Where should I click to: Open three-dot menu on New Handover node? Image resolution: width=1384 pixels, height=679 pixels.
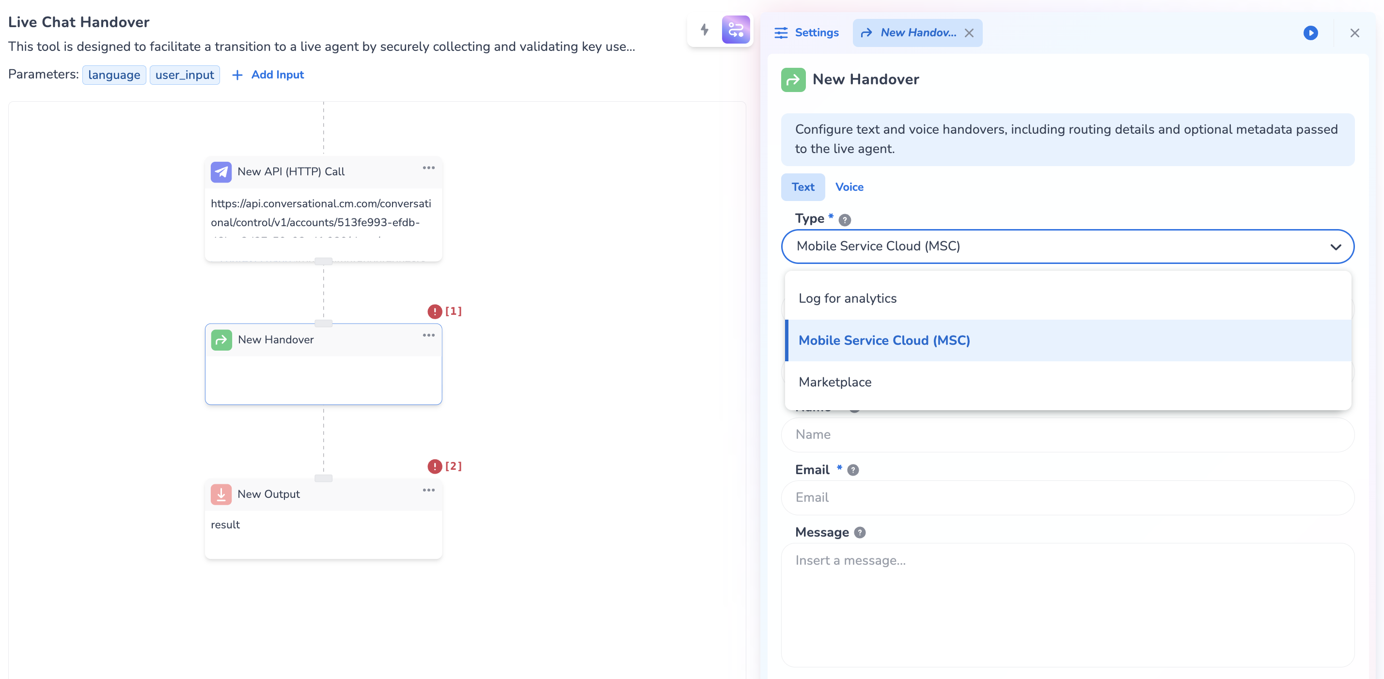(428, 336)
